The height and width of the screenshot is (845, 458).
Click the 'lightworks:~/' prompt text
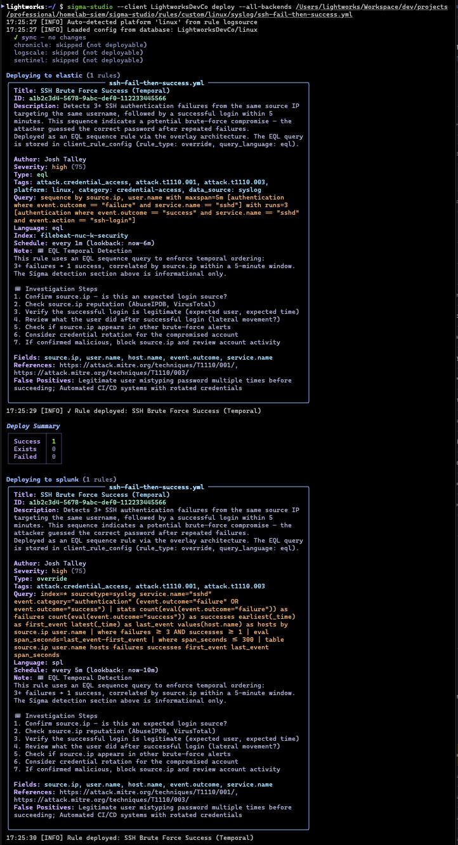click(30, 6)
